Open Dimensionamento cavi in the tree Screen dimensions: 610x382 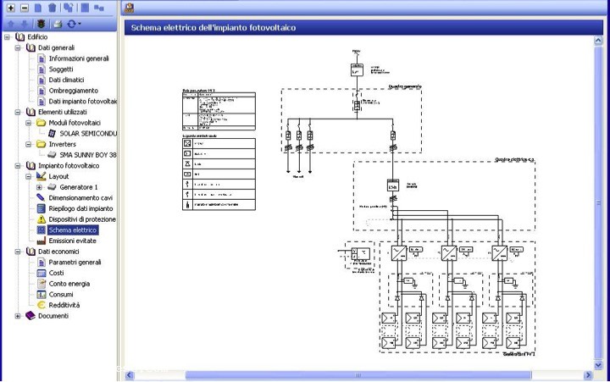pyautogui.click(x=80, y=197)
